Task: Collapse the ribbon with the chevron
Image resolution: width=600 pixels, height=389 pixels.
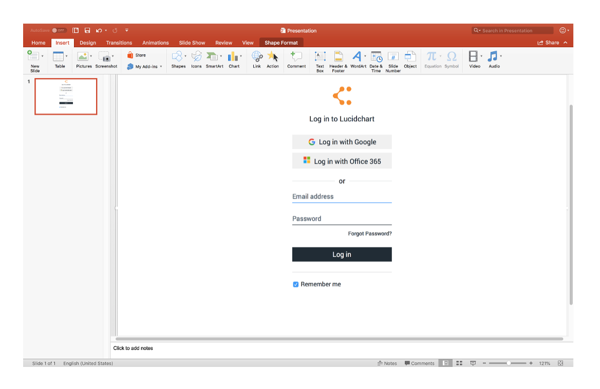Action: (565, 43)
